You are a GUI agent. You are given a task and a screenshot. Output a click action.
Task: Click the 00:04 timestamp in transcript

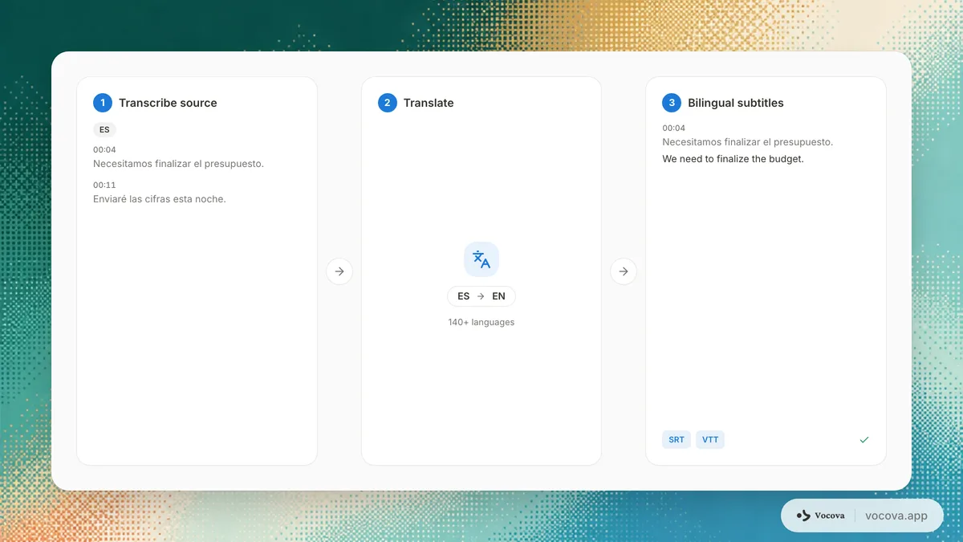coord(104,149)
